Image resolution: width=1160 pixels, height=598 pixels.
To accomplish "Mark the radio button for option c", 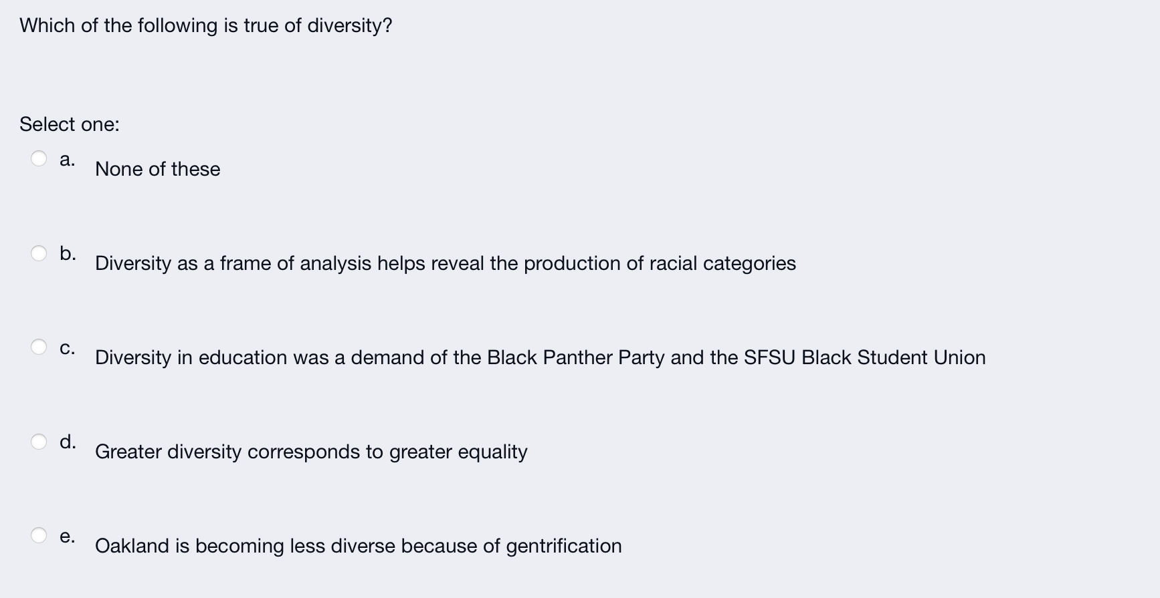I will click(39, 347).
